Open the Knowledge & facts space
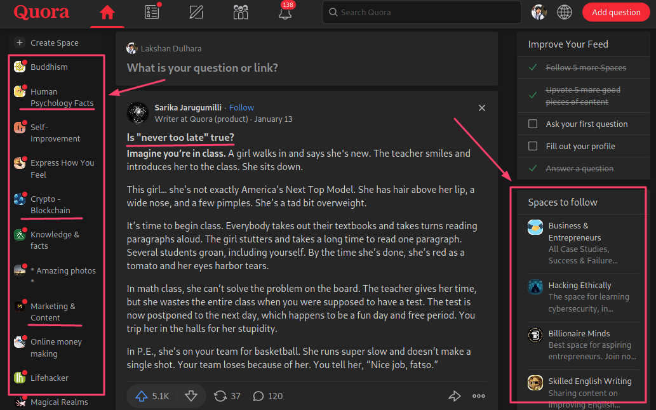656x410 pixels. [55, 240]
